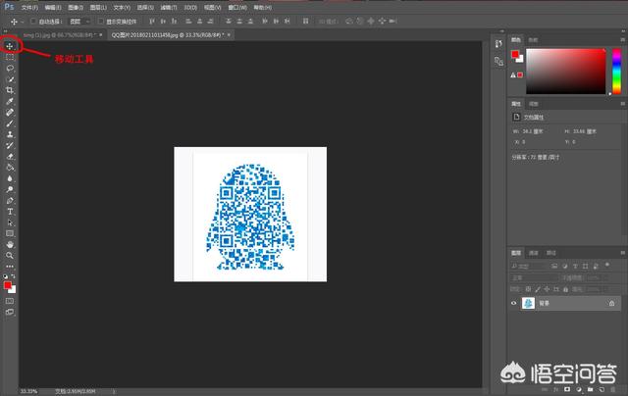Click add layer mask icon

pos(567,389)
